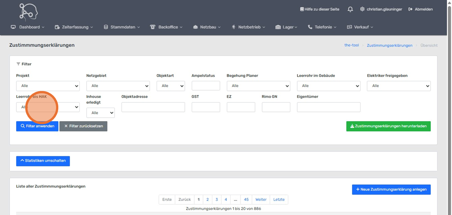
Task: Click the filter funnel icon
Action: click(18, 64)
